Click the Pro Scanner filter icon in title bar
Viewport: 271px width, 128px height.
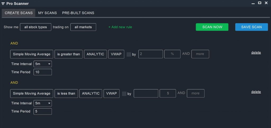coord(3,4)
